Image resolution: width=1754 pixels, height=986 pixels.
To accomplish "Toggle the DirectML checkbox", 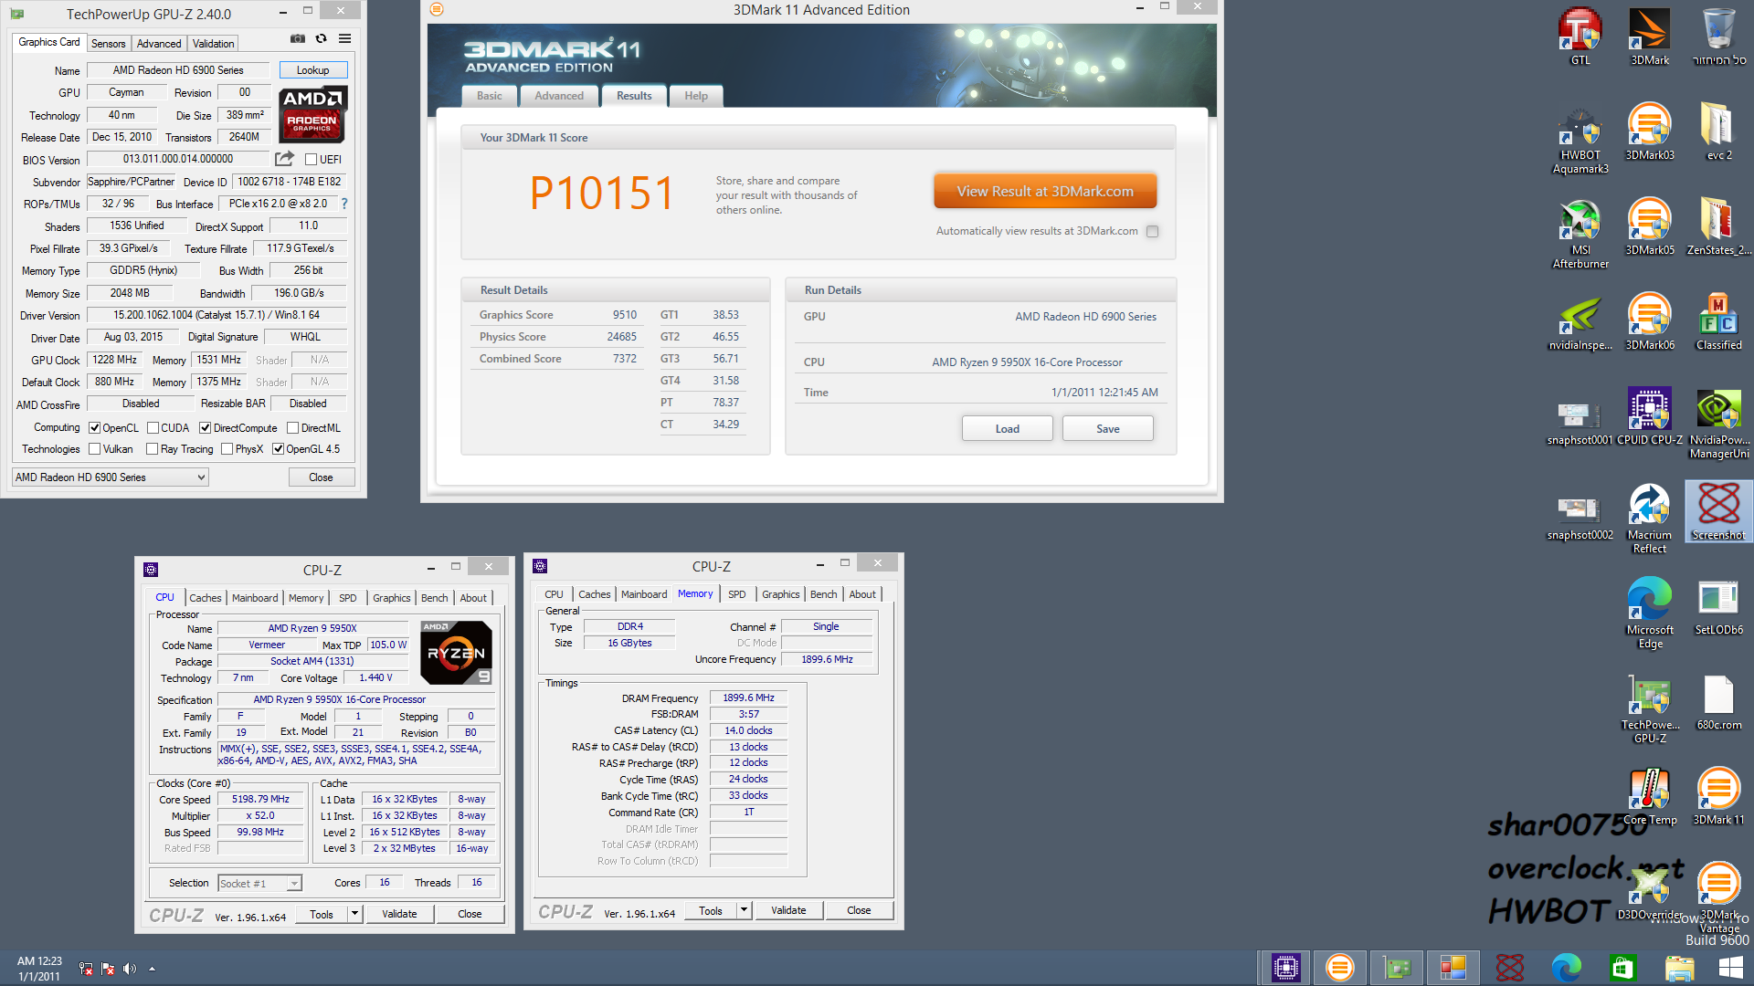I will pos(292,427).
